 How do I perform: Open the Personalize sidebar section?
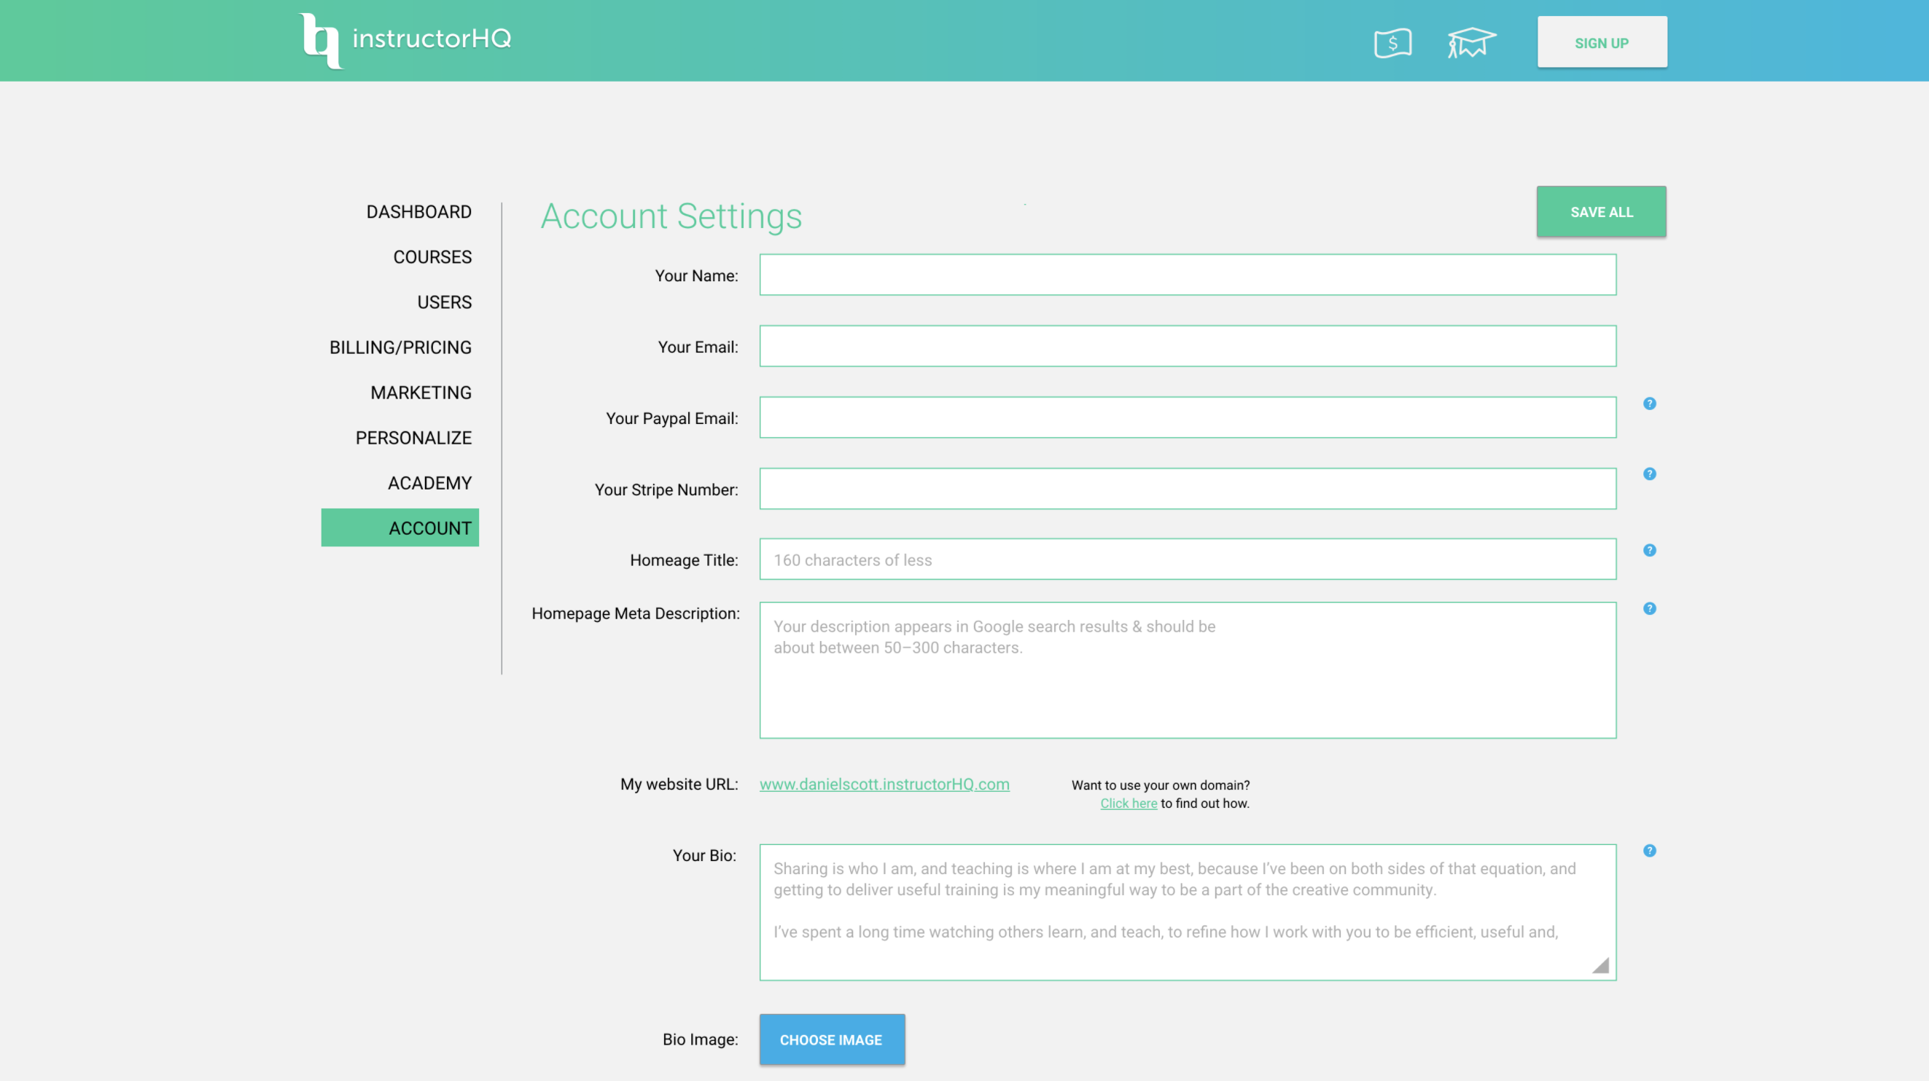413,439
